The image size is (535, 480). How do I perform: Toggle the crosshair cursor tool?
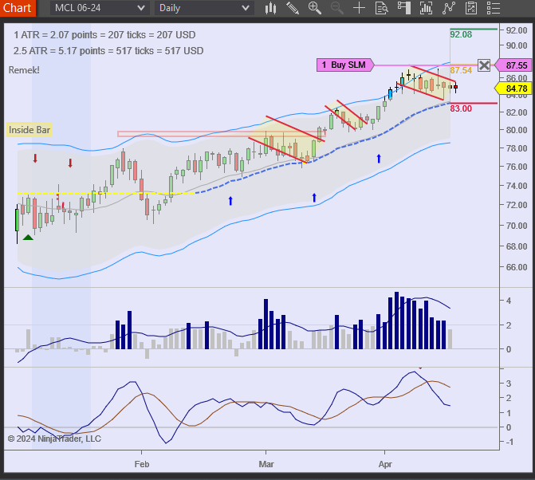(359, 8)
